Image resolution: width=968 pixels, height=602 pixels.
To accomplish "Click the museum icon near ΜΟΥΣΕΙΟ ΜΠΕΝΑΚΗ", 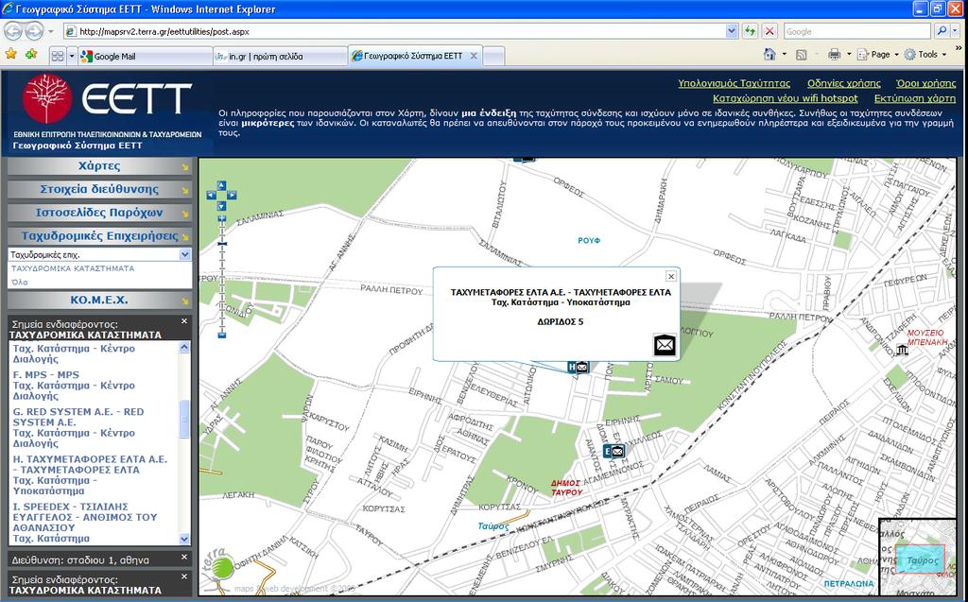I will tap(902, 350).
